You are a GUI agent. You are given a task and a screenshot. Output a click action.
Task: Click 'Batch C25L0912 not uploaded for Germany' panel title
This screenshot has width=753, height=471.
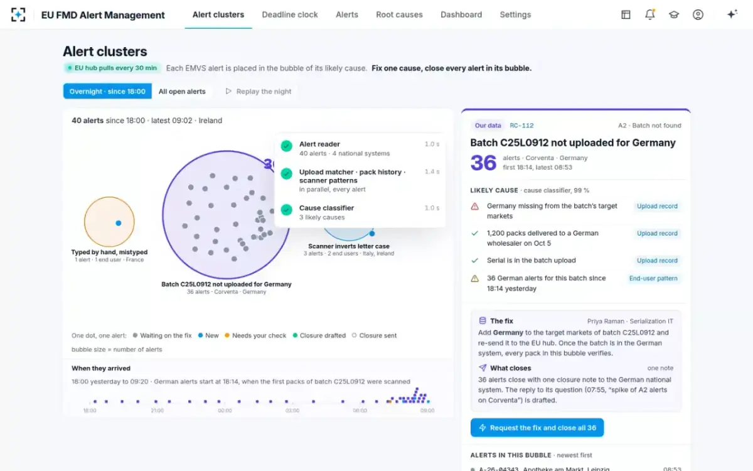[x=573, y=143]
